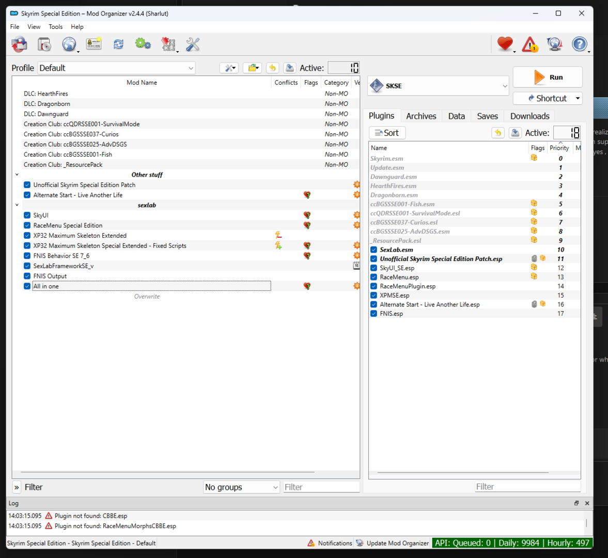Click the heart flag on All in one row
Image resolution: width=608 pixels, height=558 pixels.
307,286
